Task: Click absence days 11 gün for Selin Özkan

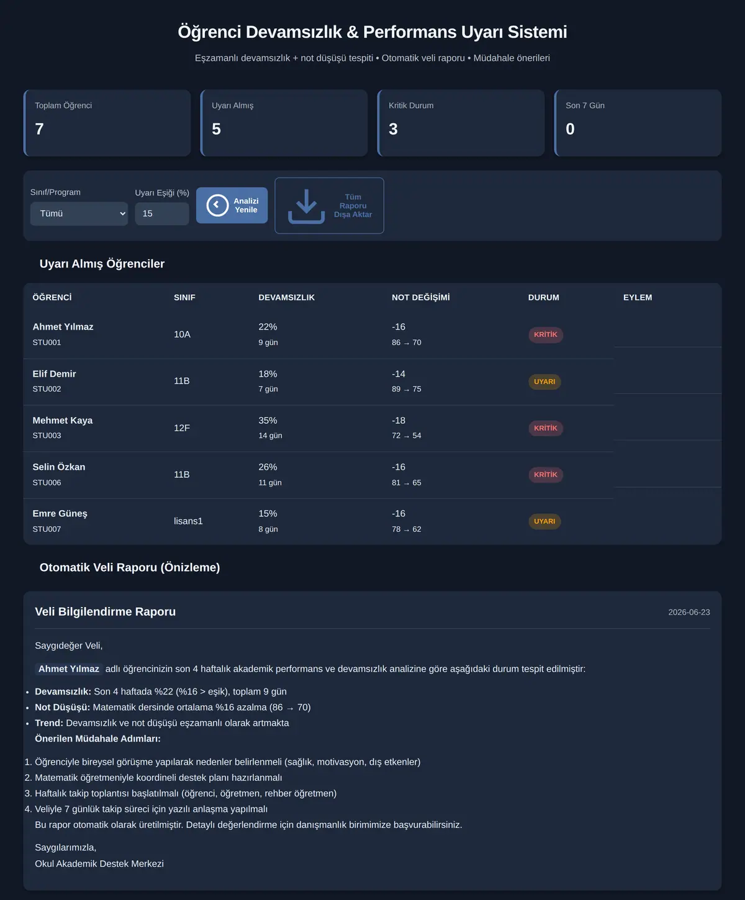Action: click(x=270, y=483)
